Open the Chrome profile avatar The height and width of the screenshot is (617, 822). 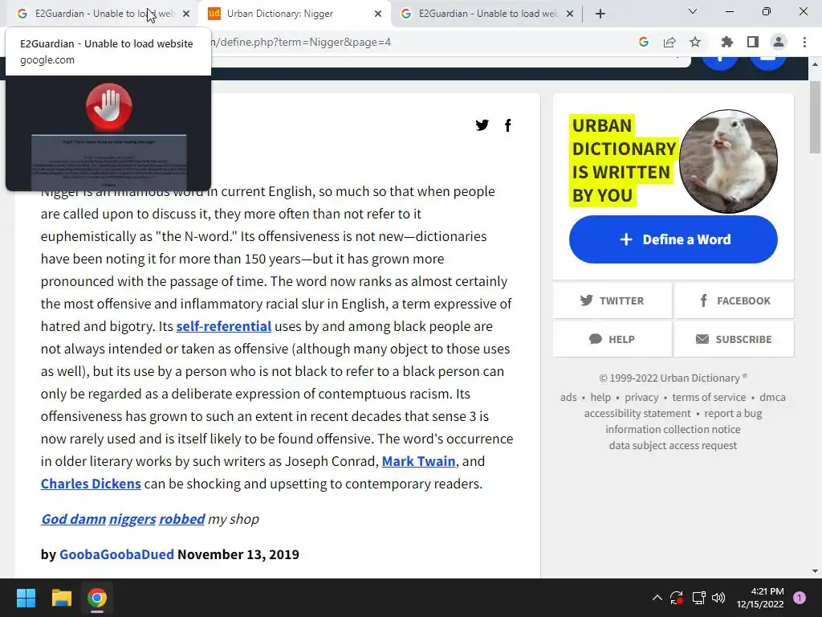pyautogui.click(x=779, y=42)
